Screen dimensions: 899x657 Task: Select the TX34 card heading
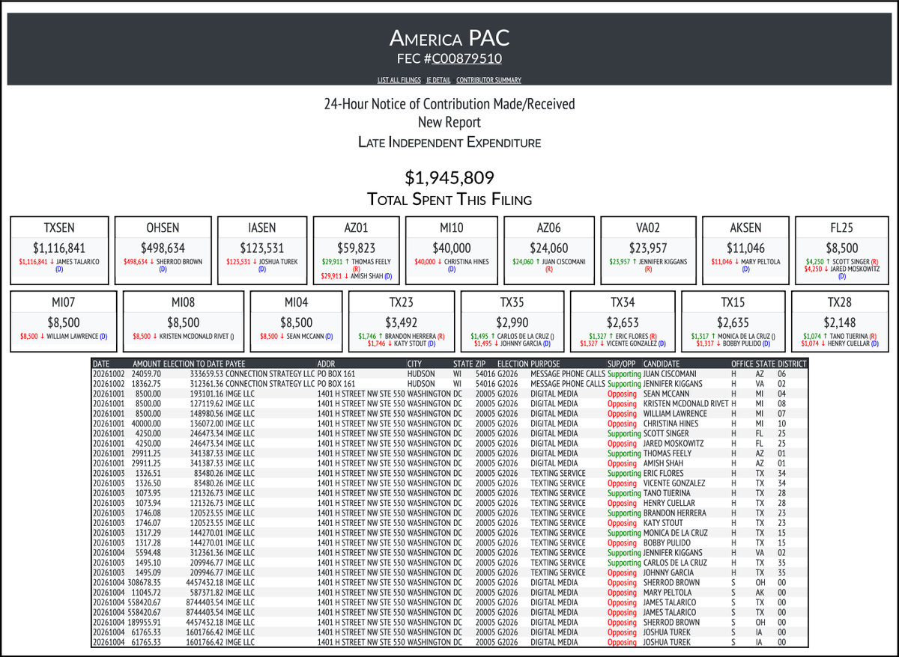[623, 302]
